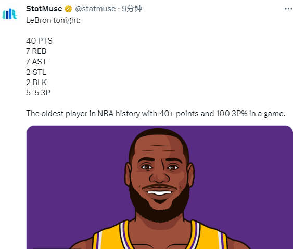Screen dimensions: 293x249
Task: Open the StatMuse display name link
Action: [44, 9]
